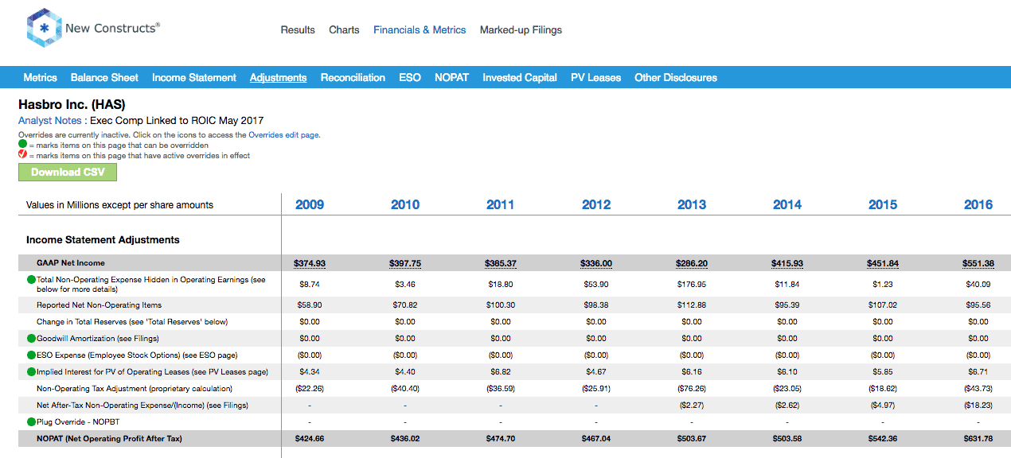
Task: Click the $503.67 NOPAT cell for 2013
Action: pos(692,438)
